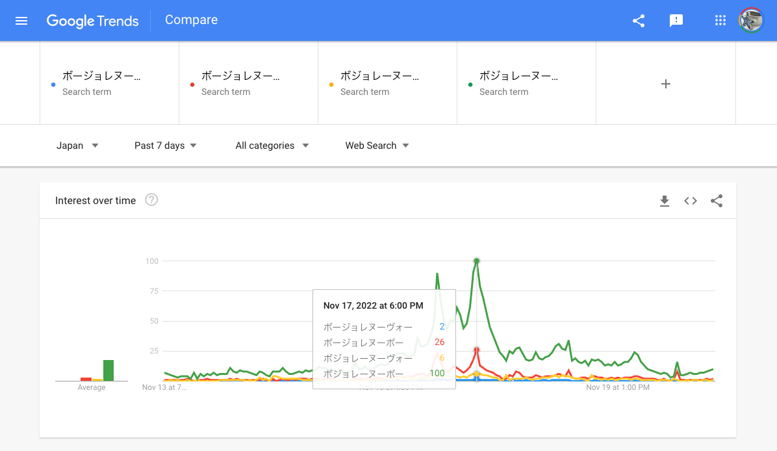Download the Interest over time CSV
777x451 pixels.
[664, 201]
